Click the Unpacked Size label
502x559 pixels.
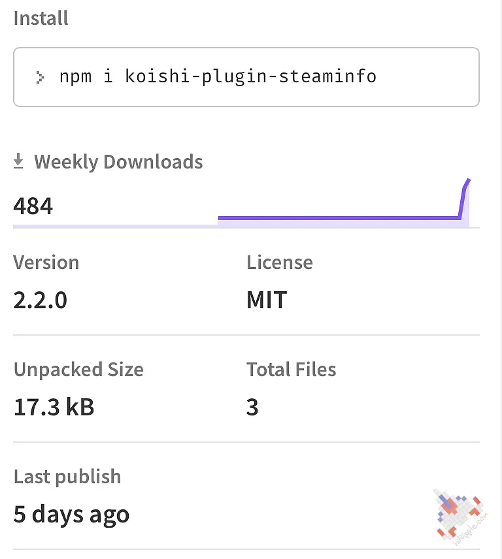point(78,370)
